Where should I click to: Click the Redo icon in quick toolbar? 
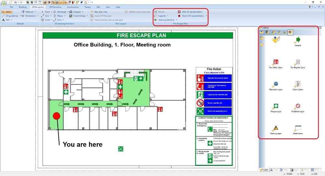point(21,3)
